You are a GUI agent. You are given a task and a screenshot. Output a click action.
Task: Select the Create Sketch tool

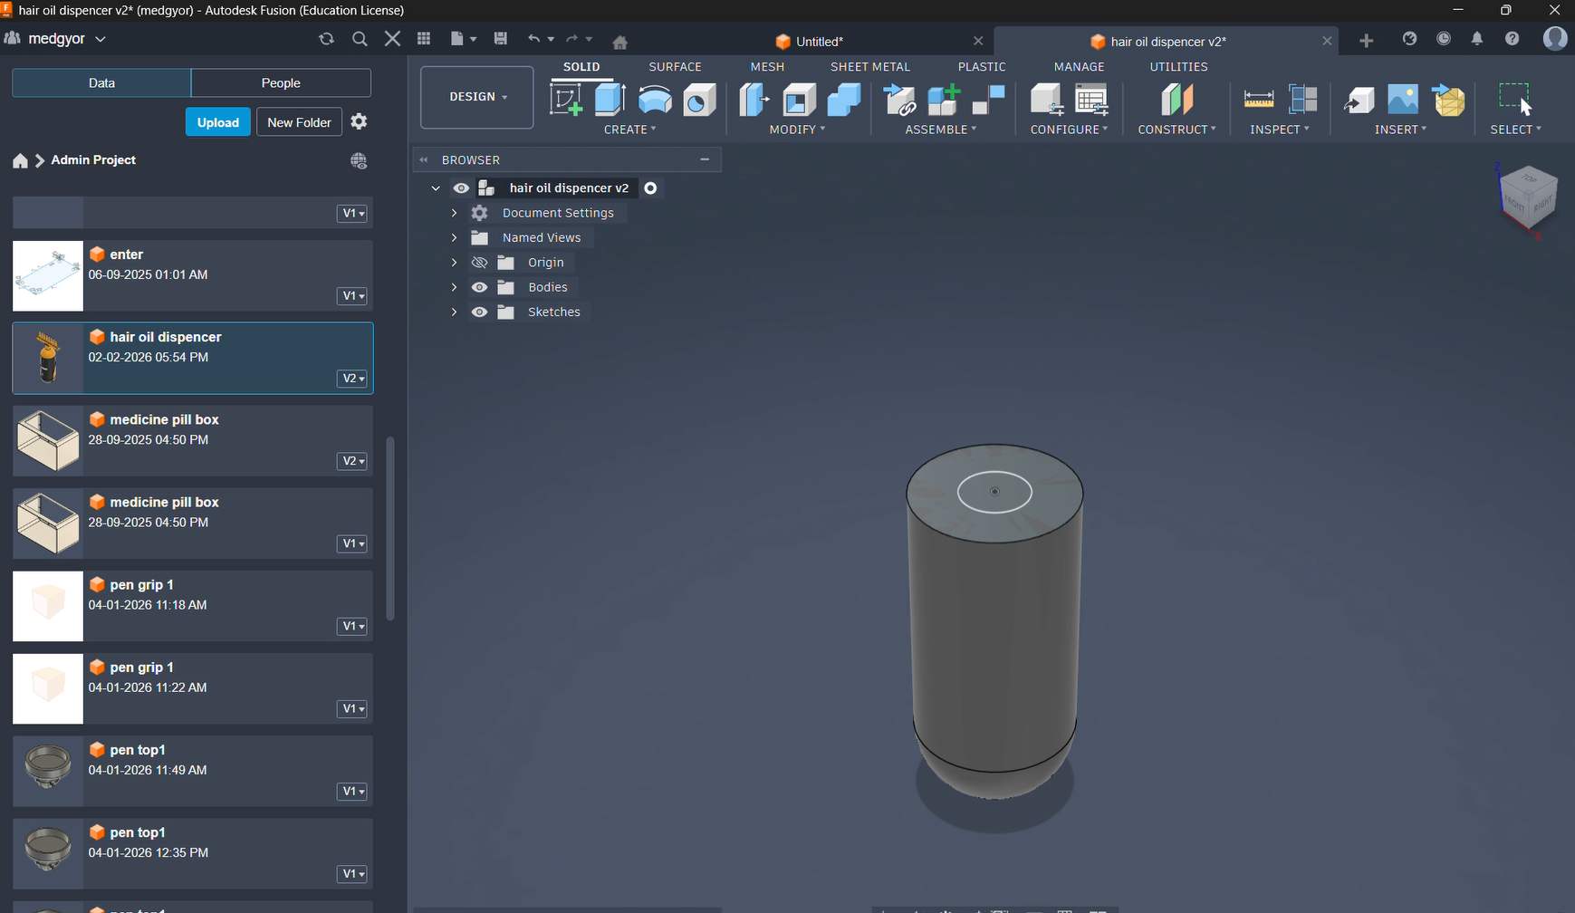(x=566, y=100)
